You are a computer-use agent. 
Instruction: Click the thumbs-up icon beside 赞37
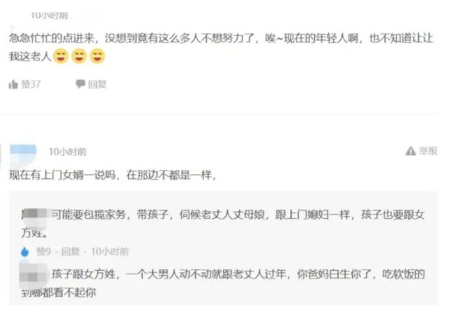pos(13,84)
